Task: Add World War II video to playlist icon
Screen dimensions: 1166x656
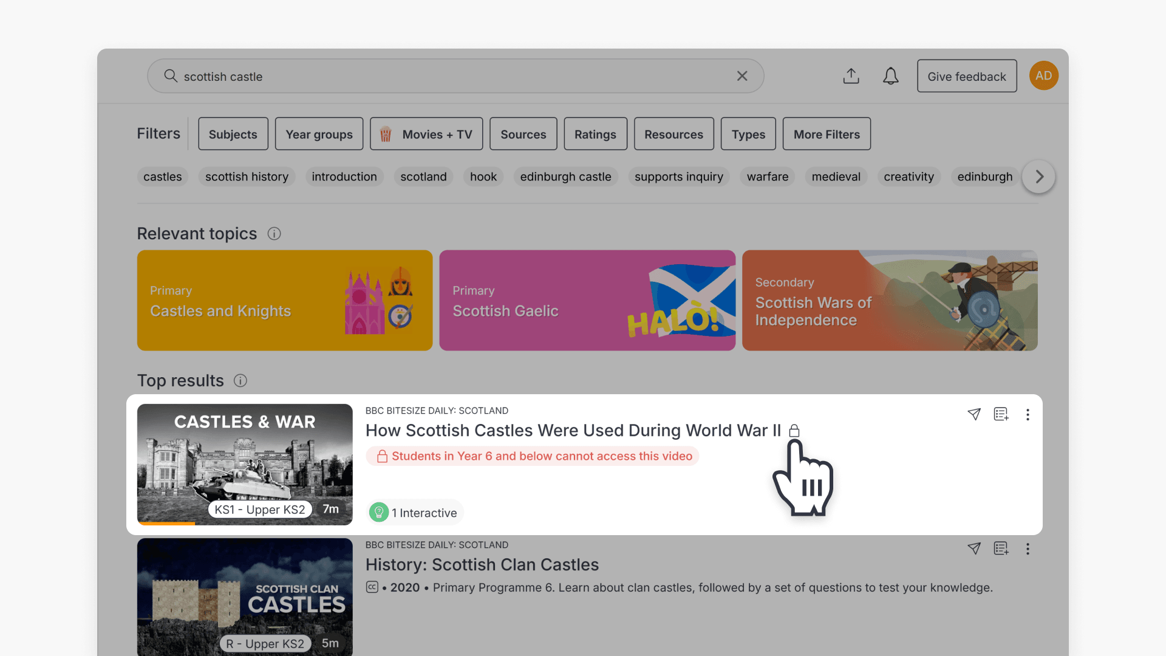Action: [x=1001, y=414]
